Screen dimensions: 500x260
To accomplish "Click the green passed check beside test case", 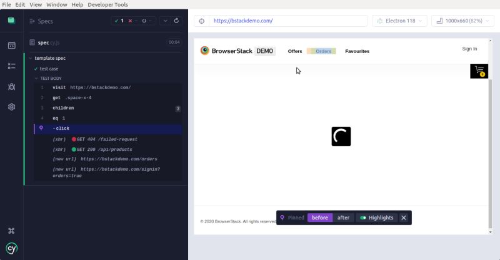I will click(x=36, y=69).
